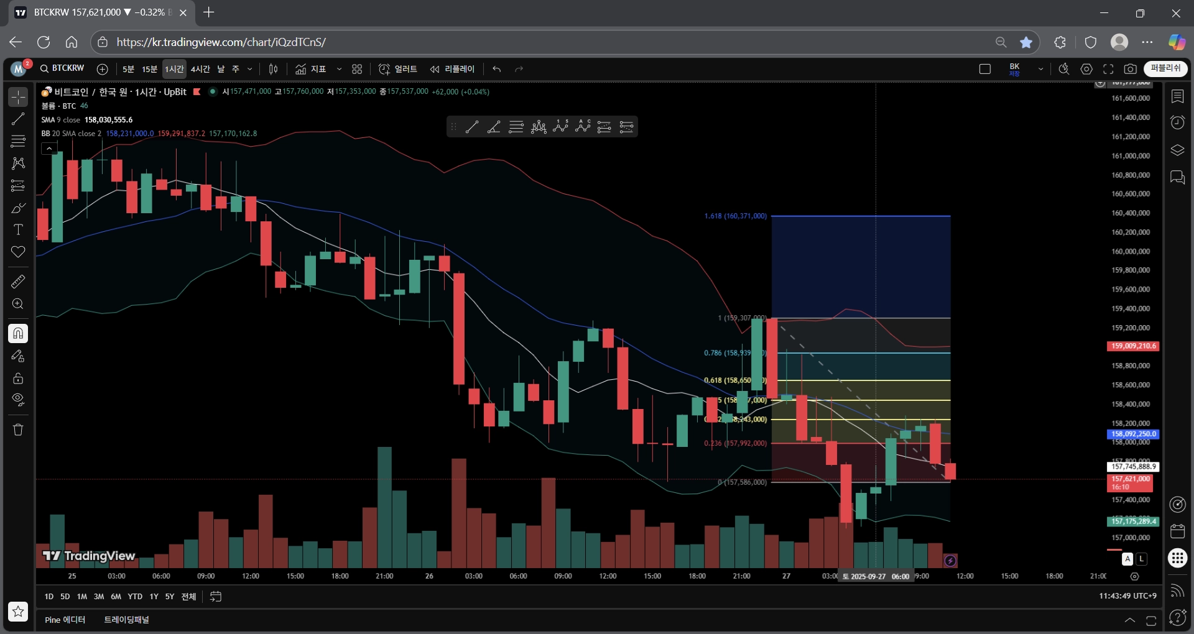Switch to the 4시간 timeframe
The image size is (1194, 634).
200,69
